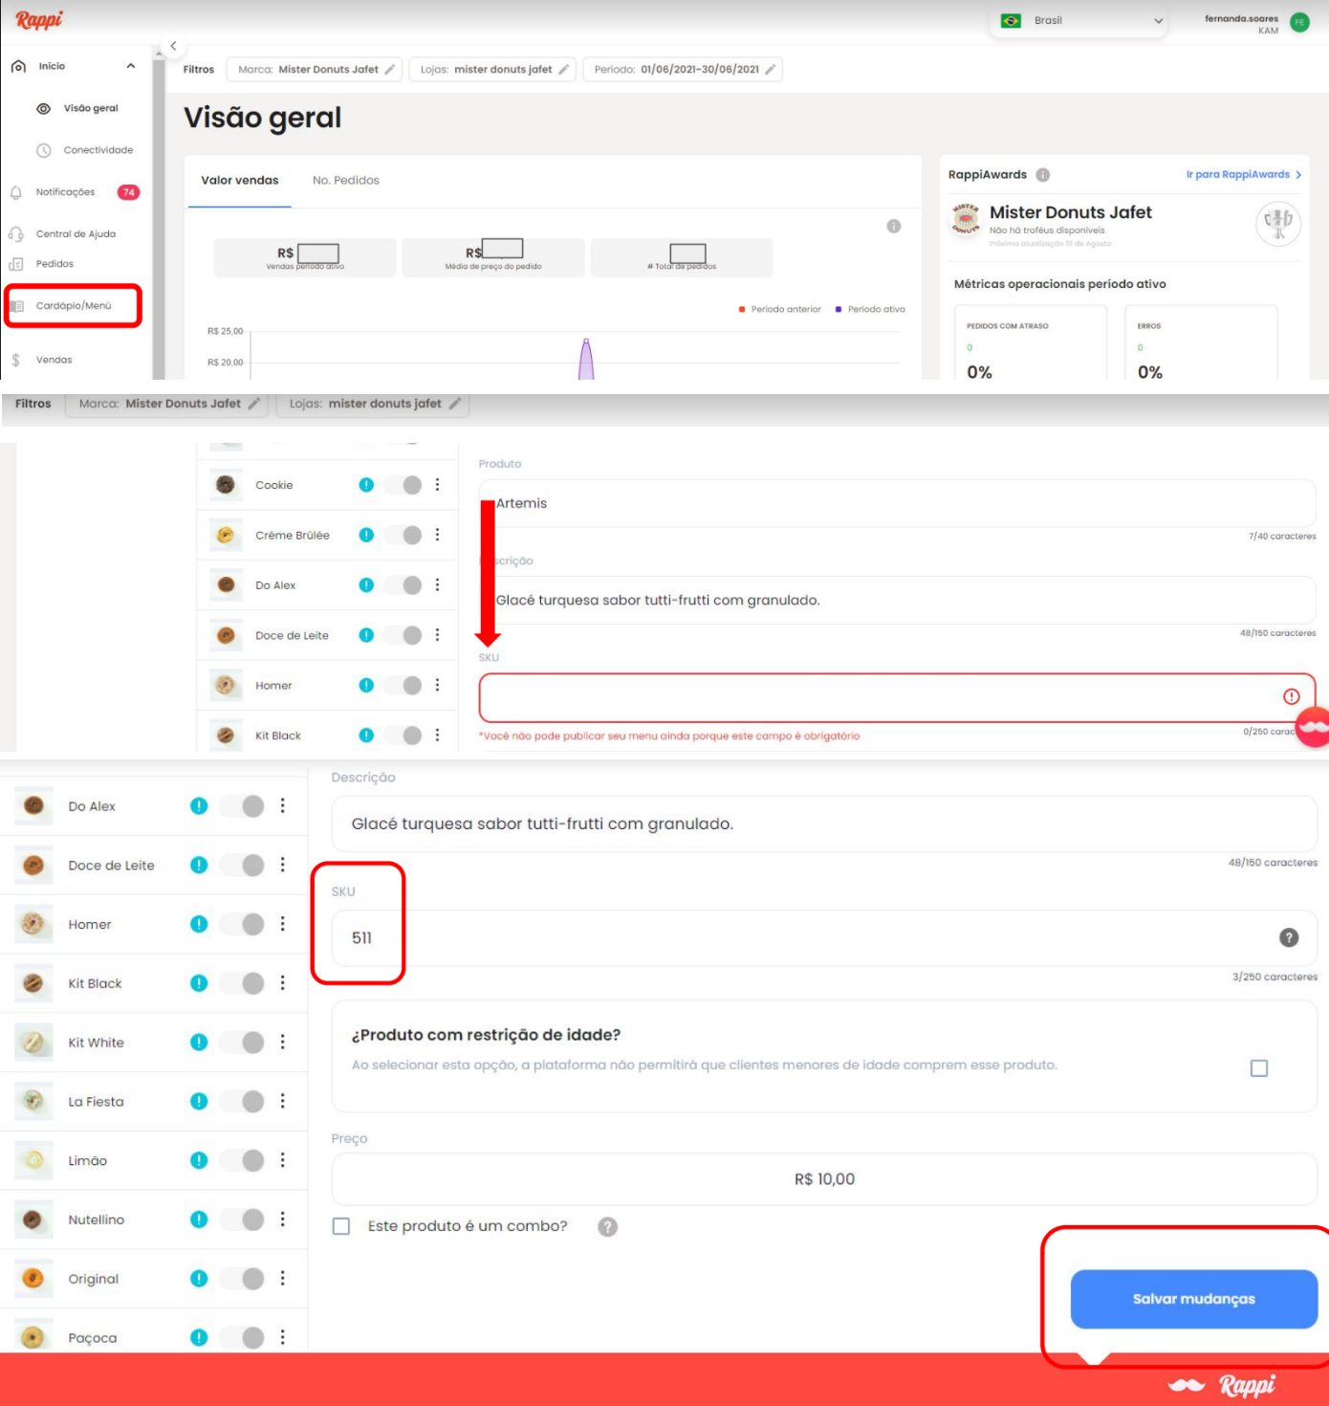Open three-dot menu for Limão

(283, 1161)
